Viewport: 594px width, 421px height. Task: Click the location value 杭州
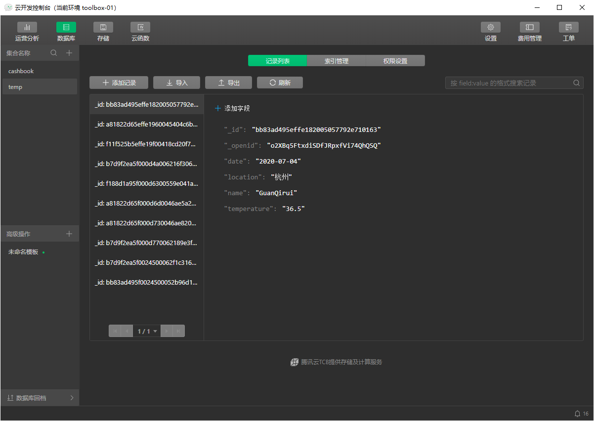(x=282, y=177)
